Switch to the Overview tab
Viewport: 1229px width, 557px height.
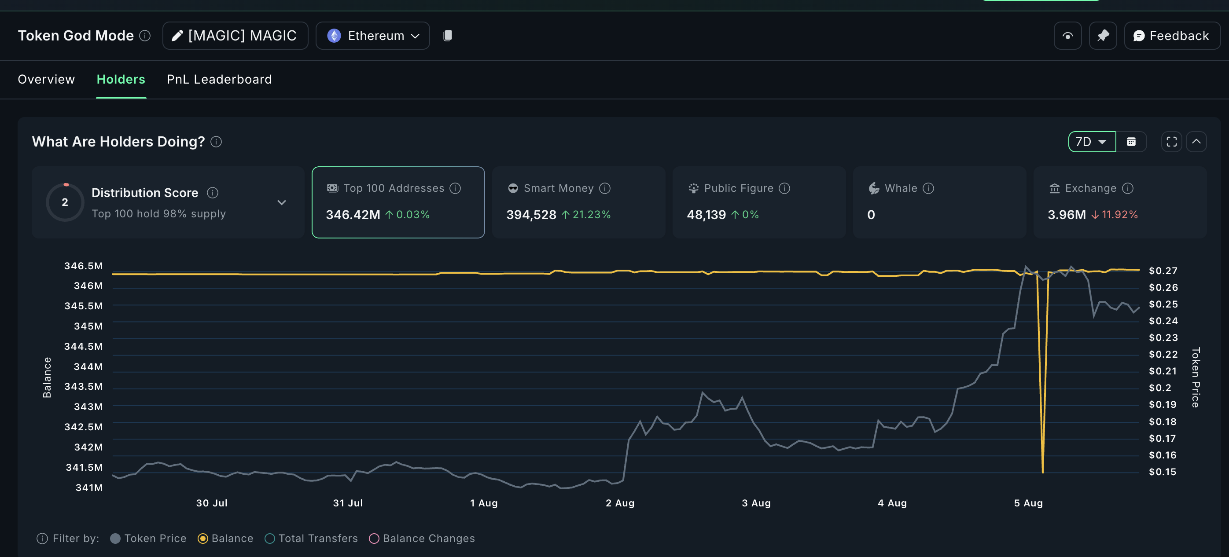(x=46, y=79)
